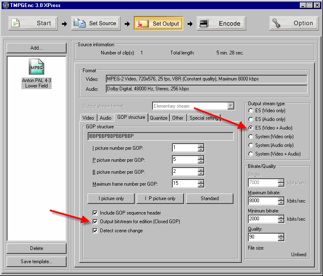Switch to the Audio tab
This screenshot has height=276, width=323.
[x=105, y=118]
